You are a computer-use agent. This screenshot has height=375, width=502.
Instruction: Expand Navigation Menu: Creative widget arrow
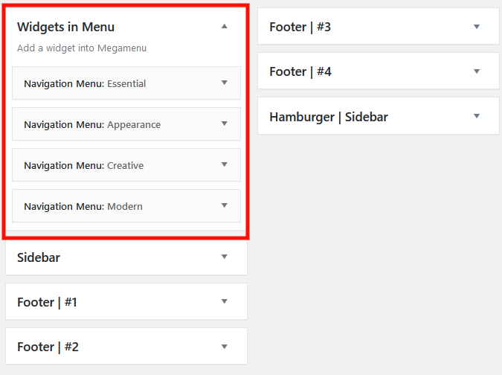coord(224,164)
